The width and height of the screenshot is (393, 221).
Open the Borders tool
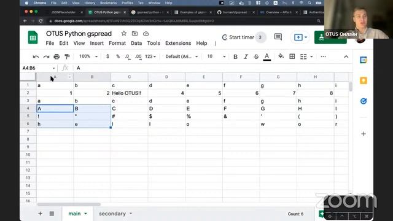pyautogui.click(x=292, y=56)
